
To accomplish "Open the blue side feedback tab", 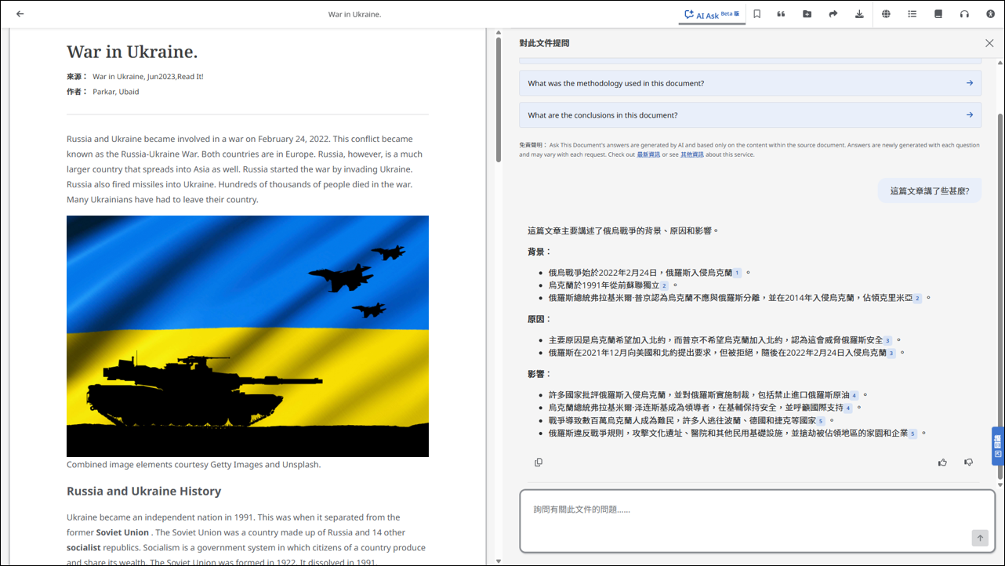I will 997,445.
